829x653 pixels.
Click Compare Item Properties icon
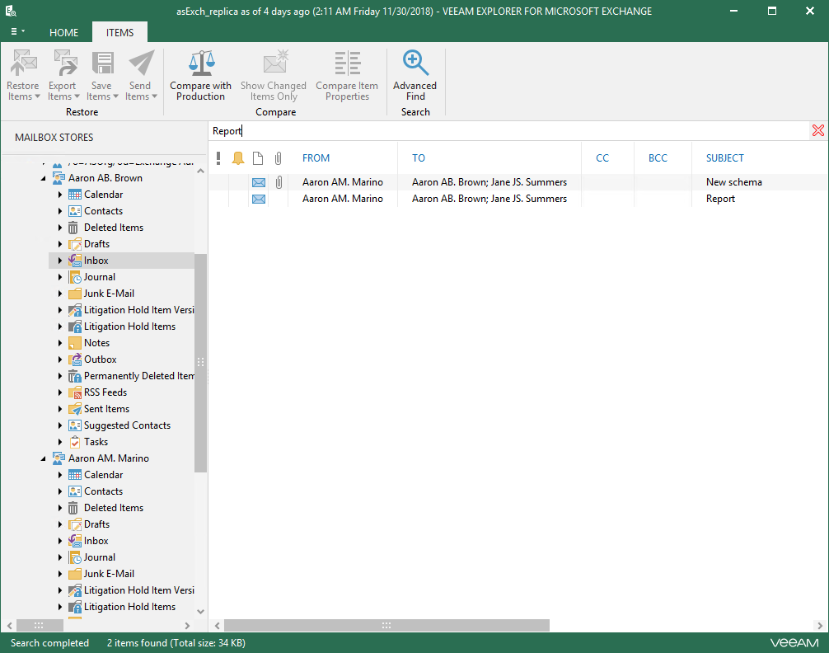click(x=348, y=63)
